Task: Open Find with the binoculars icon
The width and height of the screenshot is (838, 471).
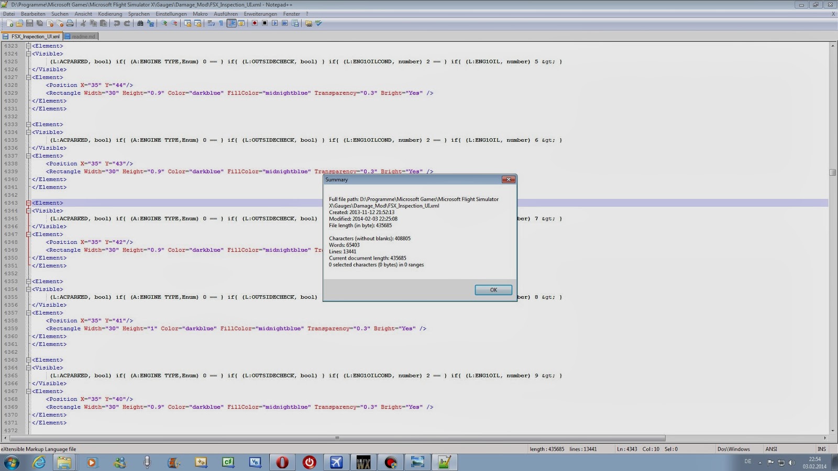Action: point(140,23)
